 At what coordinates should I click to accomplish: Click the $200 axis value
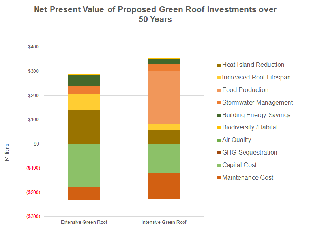[33, 96]
